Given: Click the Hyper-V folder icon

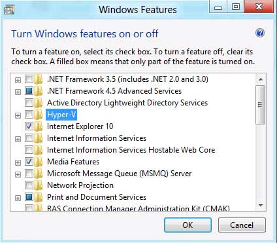Looking at the screenshot, I should [x=39, y=115].
